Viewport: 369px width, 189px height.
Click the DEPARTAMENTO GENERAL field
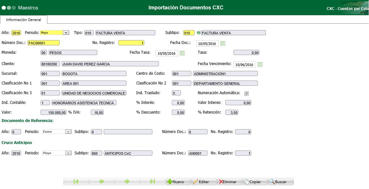tap(225, 83)
